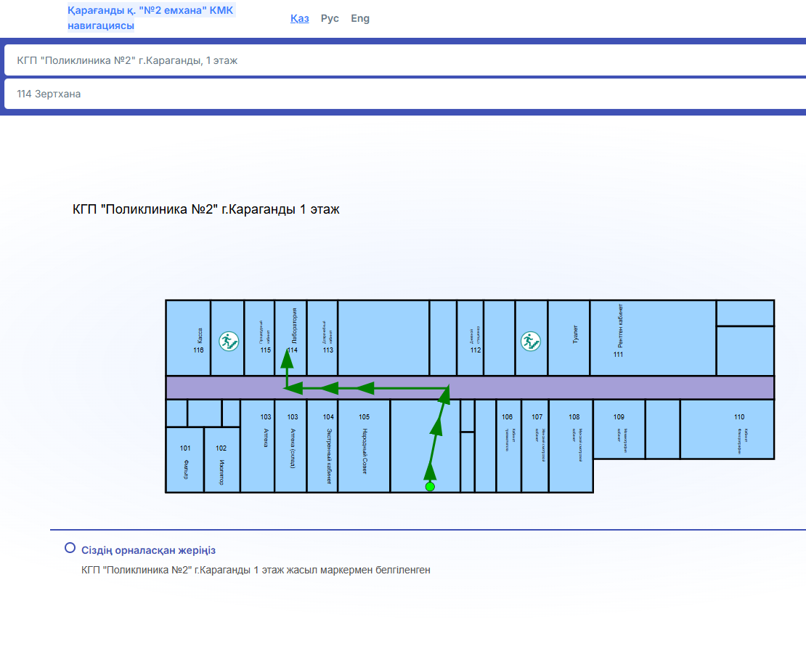The width and height of the screenshot is (806, 657).
Task: Select room 103 Аптека on the map
Action: (258, 446)
